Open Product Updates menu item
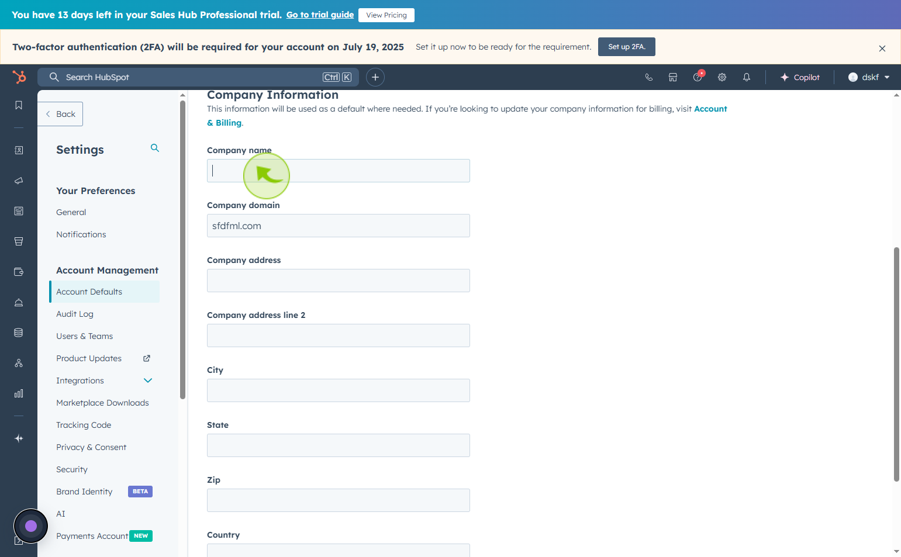 [x=89, y=358]
